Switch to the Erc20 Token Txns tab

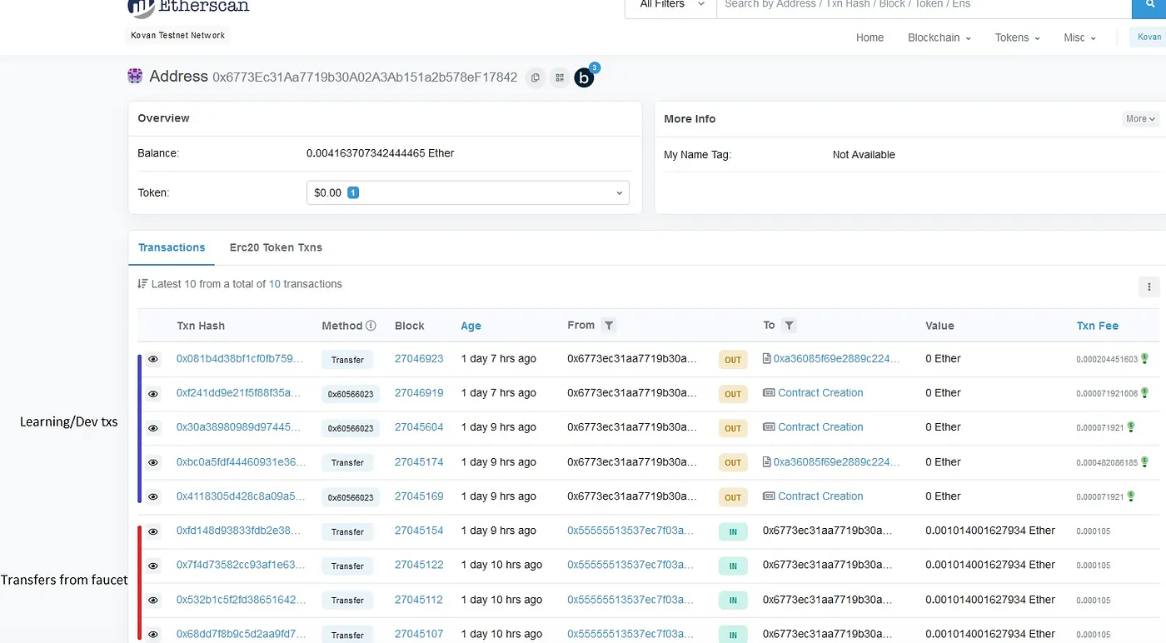[275, 247]
